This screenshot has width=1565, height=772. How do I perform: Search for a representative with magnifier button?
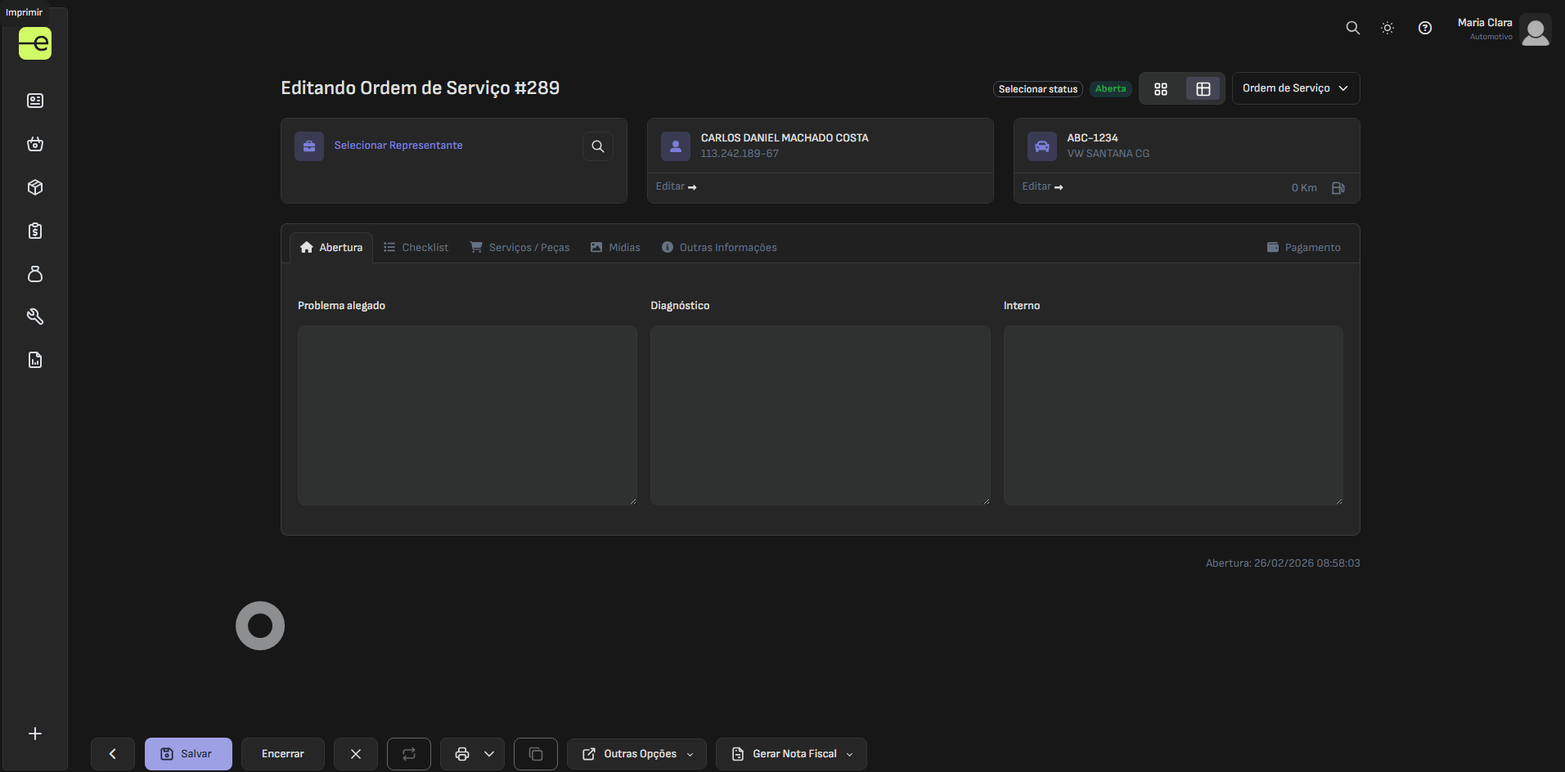pyautogui.click(x=597, y=146)
